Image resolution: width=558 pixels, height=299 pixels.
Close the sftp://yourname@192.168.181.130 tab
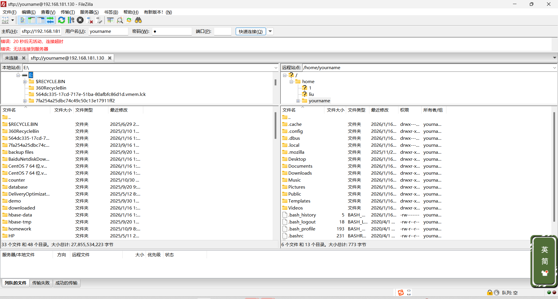110,58
